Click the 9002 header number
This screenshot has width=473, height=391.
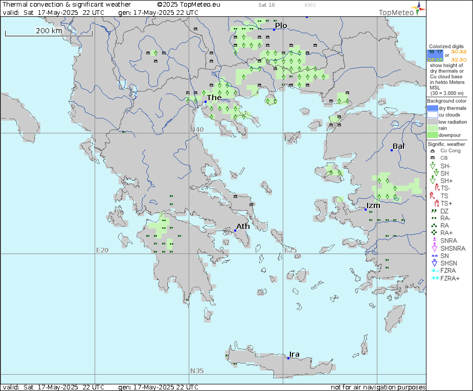[310, 5]
